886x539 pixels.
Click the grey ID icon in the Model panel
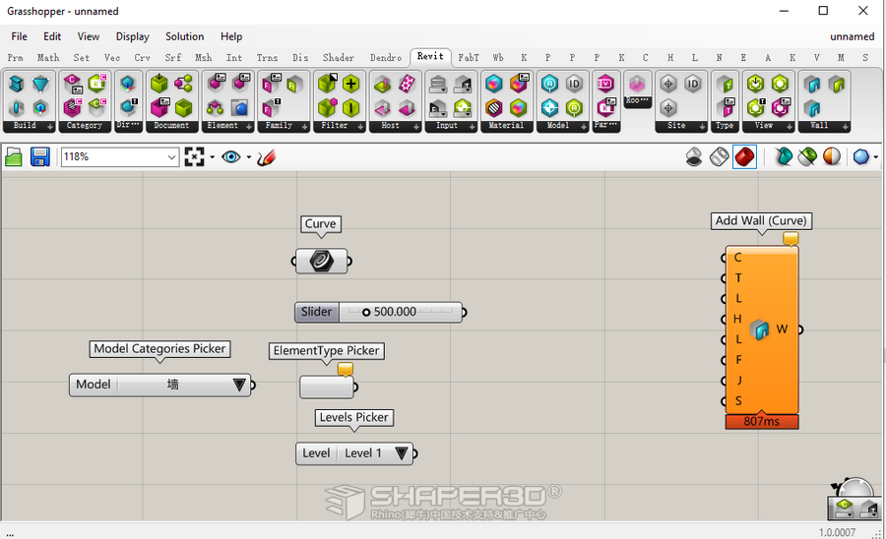coord(574,84)
